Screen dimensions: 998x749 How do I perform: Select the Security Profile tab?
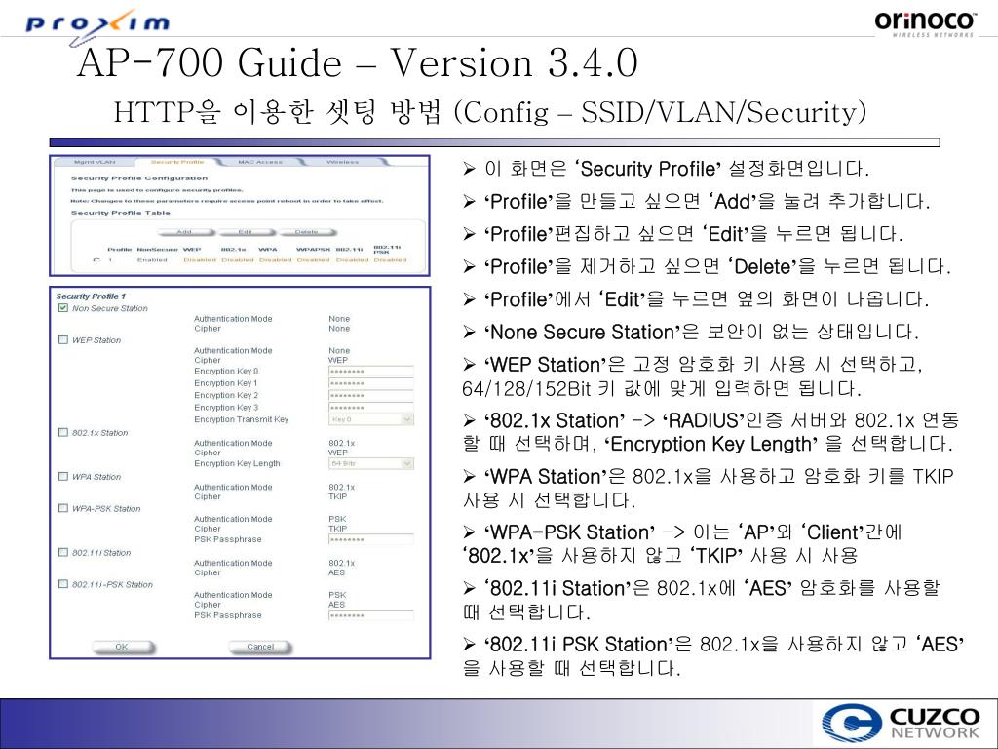(177, 163)
